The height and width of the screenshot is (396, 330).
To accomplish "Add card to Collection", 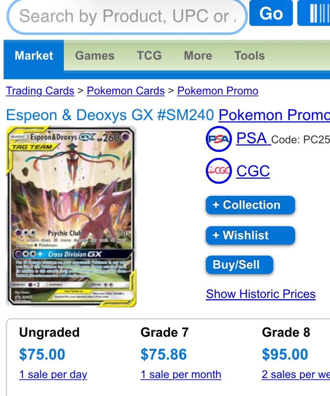I will coord(250,205).
